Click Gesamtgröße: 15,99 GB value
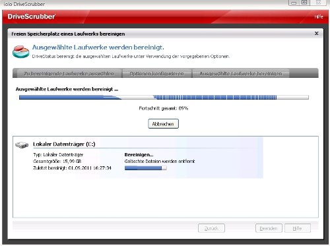The height and width of the screenshot is (246, 330). point(57,162)
